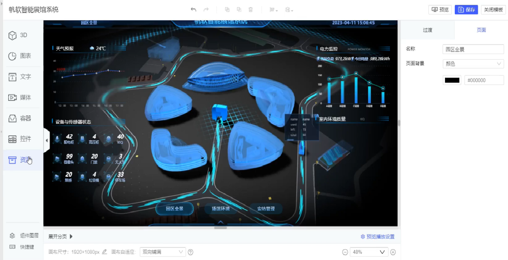Viewport: 508px width, 260px height.
Task: Open the 画布自适应 dropdown
Action: 163,252
